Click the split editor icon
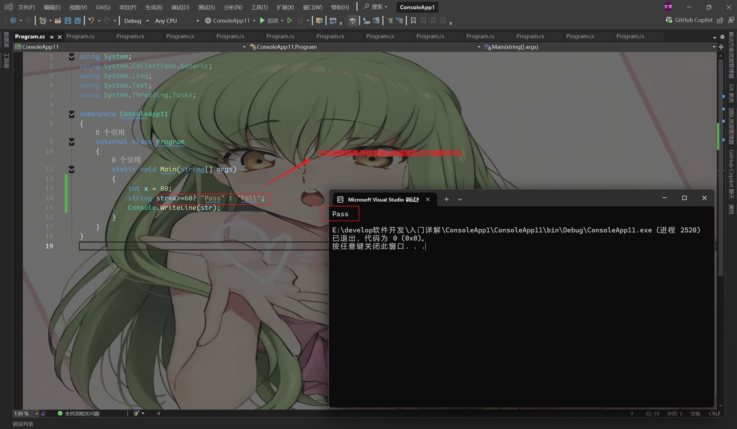The width and height of the screenshot is (737, 429). (721, 47)
